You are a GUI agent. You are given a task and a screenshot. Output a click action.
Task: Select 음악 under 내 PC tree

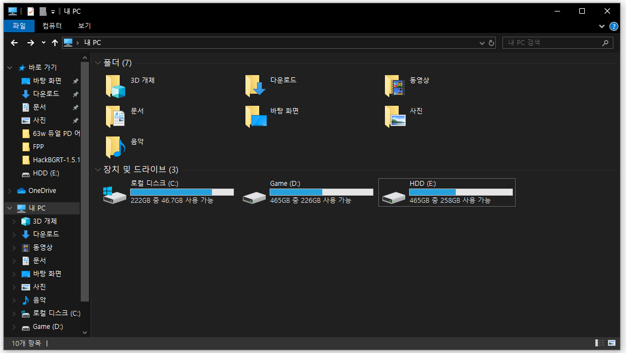click(x=39, y=300)
